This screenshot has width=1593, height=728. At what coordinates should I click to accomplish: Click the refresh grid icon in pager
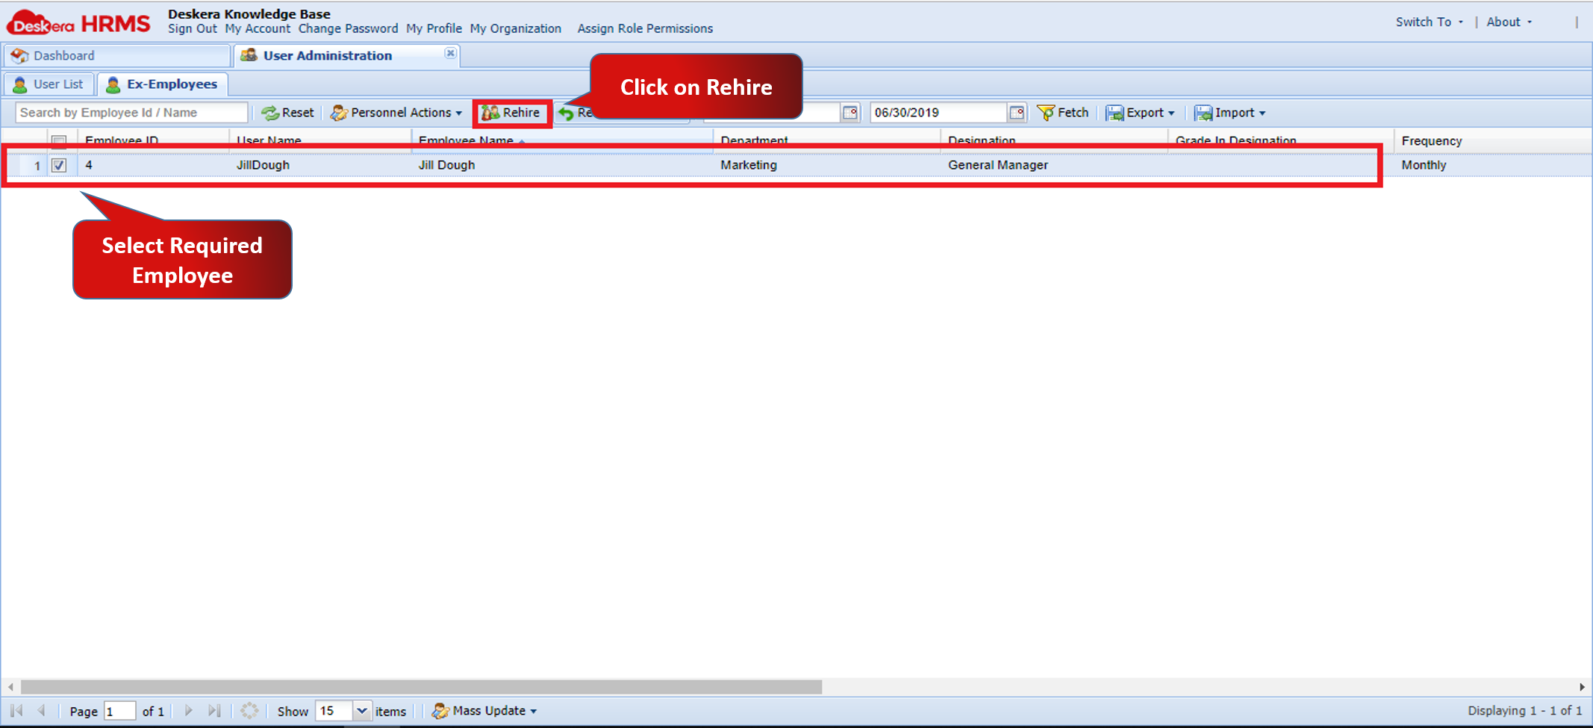coord(249,711)
